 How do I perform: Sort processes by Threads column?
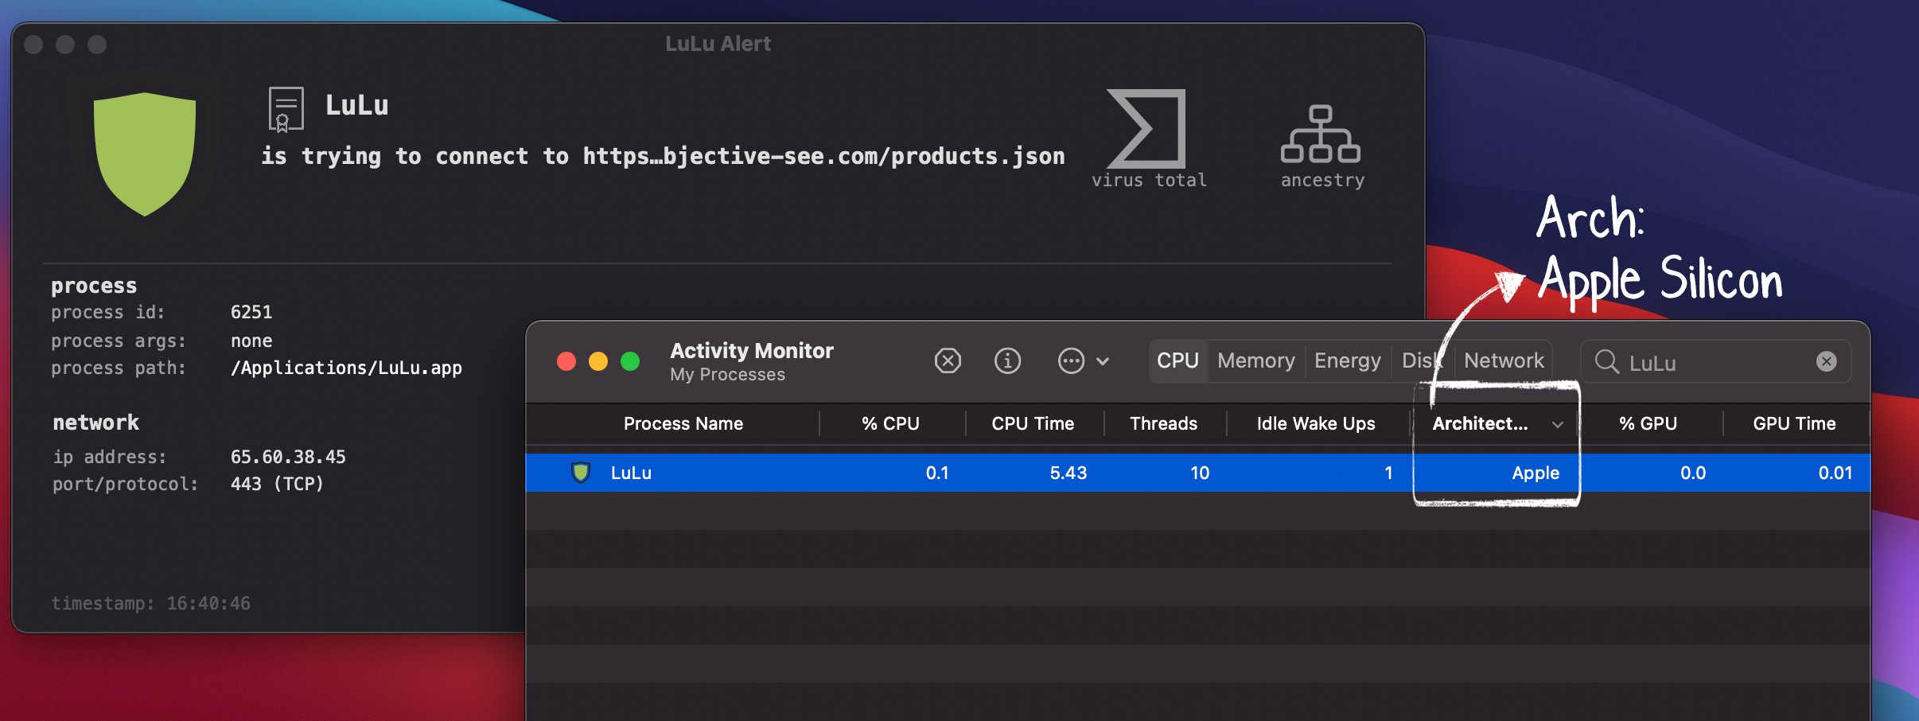[x=1163, y=423]
